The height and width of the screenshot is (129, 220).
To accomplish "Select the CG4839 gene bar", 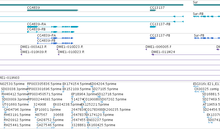I will click(x=53, y=10).
